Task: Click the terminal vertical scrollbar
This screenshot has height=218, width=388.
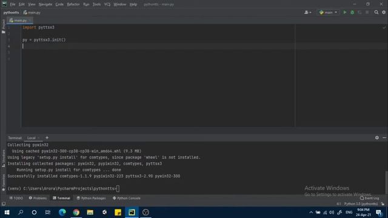Action: click(x=386, y=182)
